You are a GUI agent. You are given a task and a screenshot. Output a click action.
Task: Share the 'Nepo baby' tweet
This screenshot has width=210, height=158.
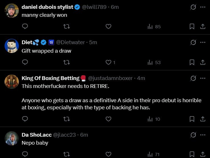tap(203, 154)
